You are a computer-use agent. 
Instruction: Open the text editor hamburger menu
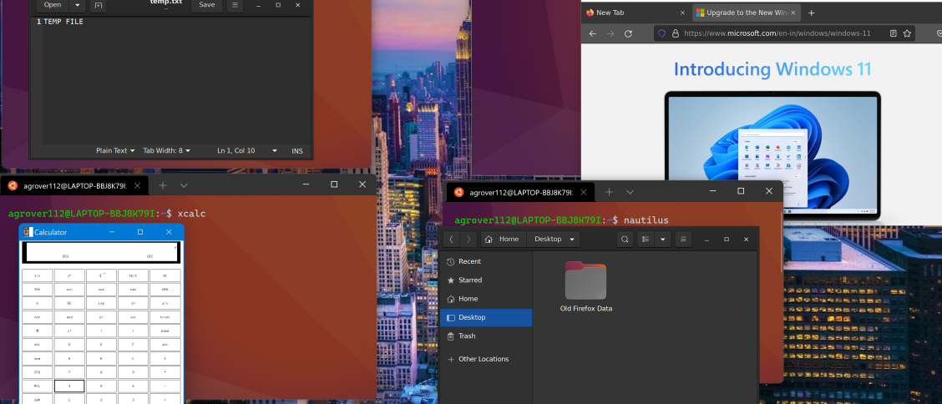pos(235,5)
